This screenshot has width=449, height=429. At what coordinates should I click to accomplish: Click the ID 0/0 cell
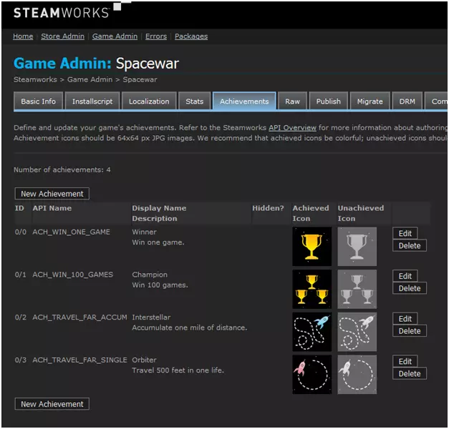point(21,232)
